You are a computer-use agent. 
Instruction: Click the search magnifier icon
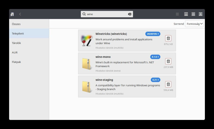[84, 14]
